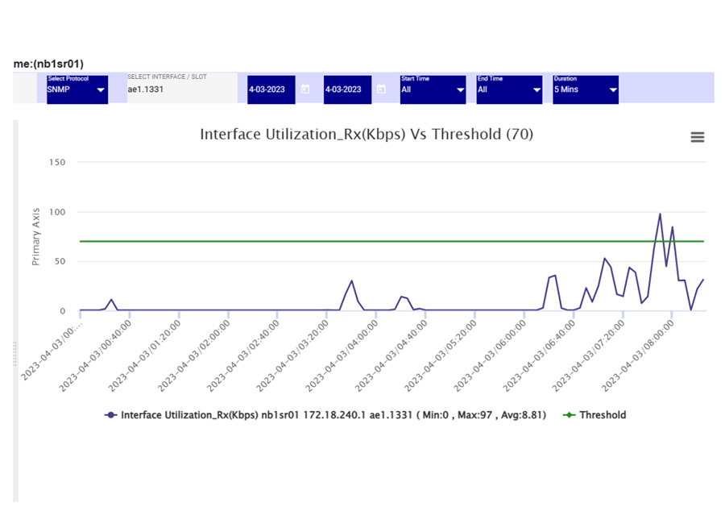The image size is (725, 511).
Task: Expand the End Time dropdown
Action: point(509,89)
